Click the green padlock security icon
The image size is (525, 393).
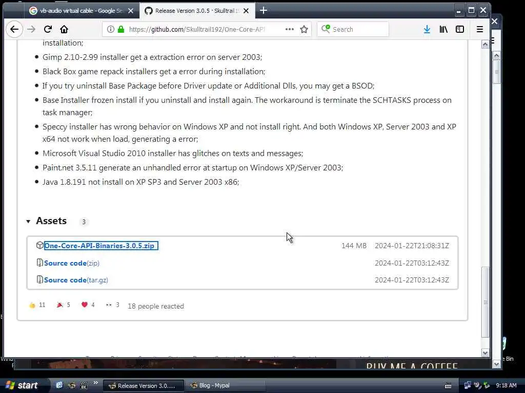point(121,29)
